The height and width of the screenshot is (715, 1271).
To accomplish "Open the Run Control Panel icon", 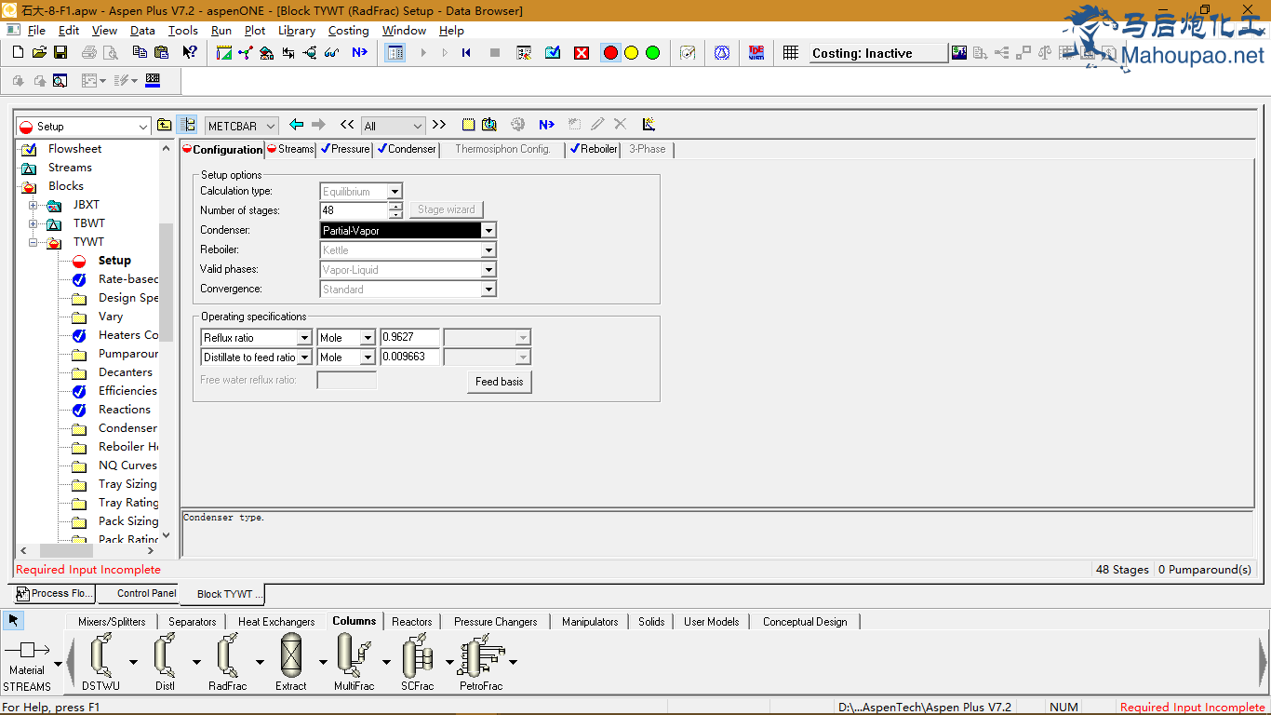I will 524,53.
